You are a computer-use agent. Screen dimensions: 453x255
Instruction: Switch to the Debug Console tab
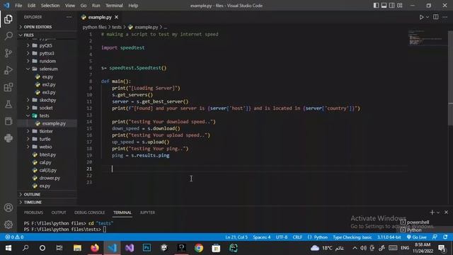(90, 212)
